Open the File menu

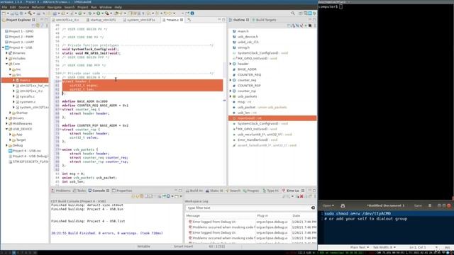pyautogui.click(x=4, y=7)
